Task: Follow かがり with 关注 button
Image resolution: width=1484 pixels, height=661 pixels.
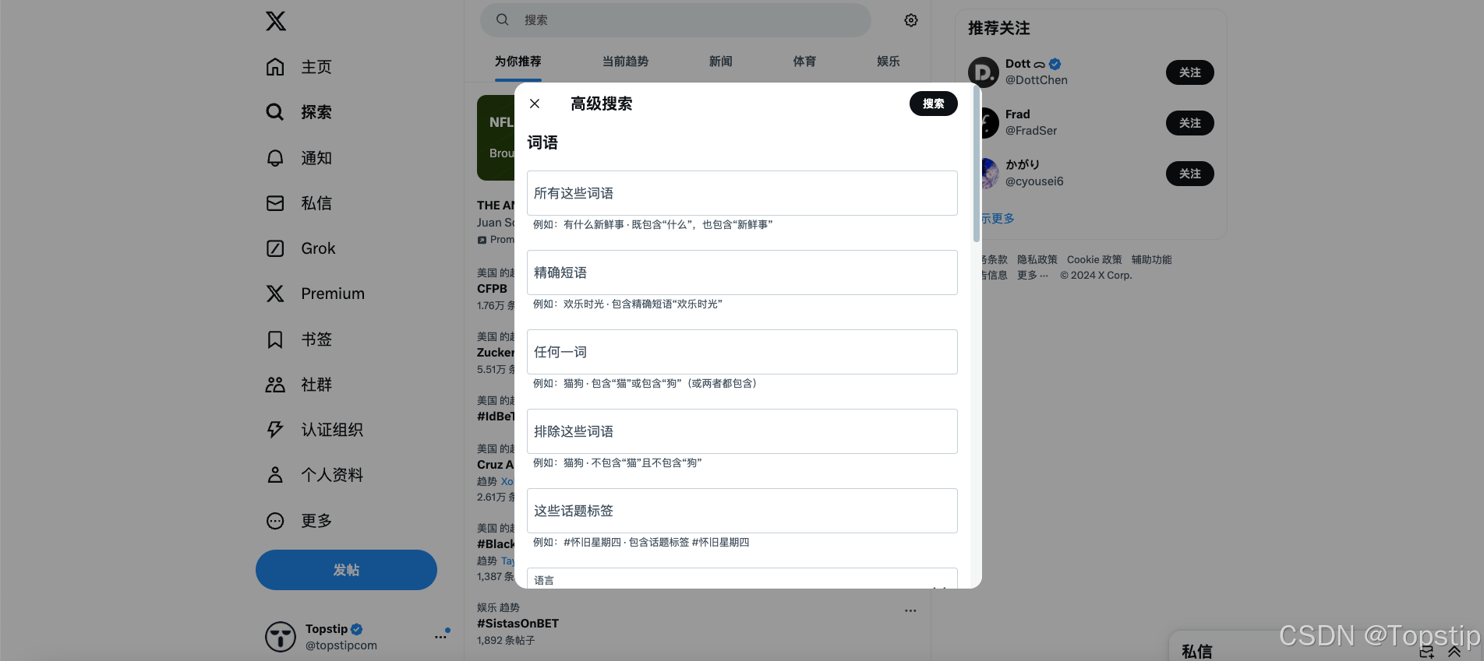Action: tap(1190, 174)
